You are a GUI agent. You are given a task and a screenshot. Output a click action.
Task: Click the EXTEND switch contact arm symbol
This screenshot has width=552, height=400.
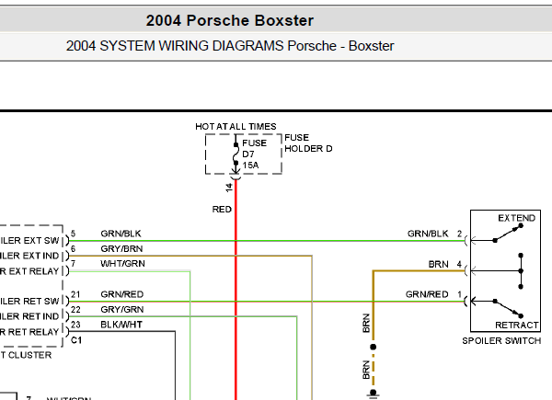pos(508,234)
